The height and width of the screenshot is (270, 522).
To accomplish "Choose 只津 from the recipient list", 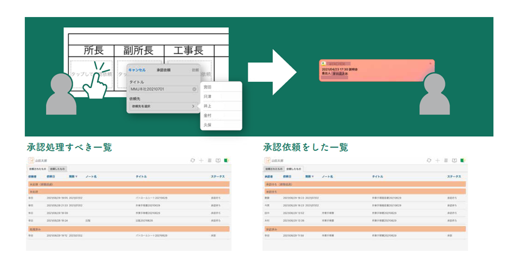I will [221, 96].
